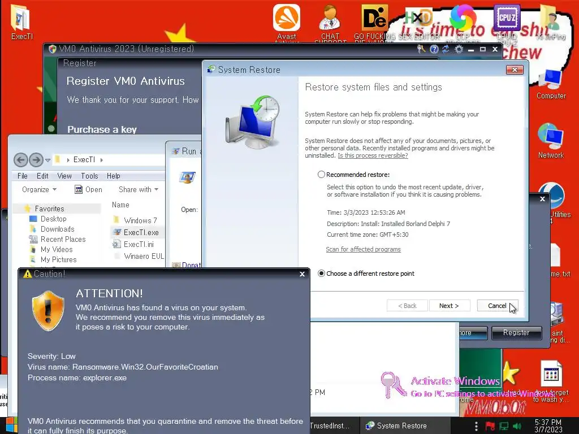
Task: Open the Tools menu in explorer
Action: pyautogui.click(x=89, y=176)
